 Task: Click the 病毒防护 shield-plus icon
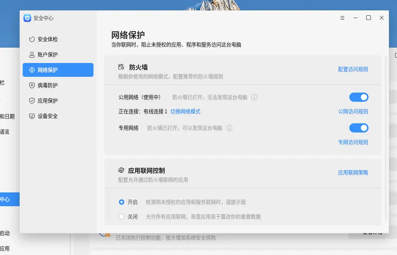coord(32,85)
